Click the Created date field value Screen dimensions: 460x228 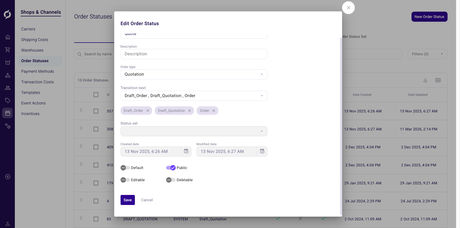tap(146, 152)
